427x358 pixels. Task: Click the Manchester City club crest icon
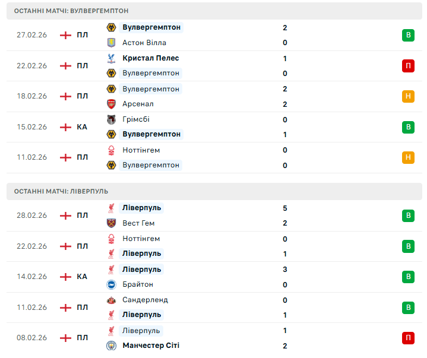click(110, 346)
